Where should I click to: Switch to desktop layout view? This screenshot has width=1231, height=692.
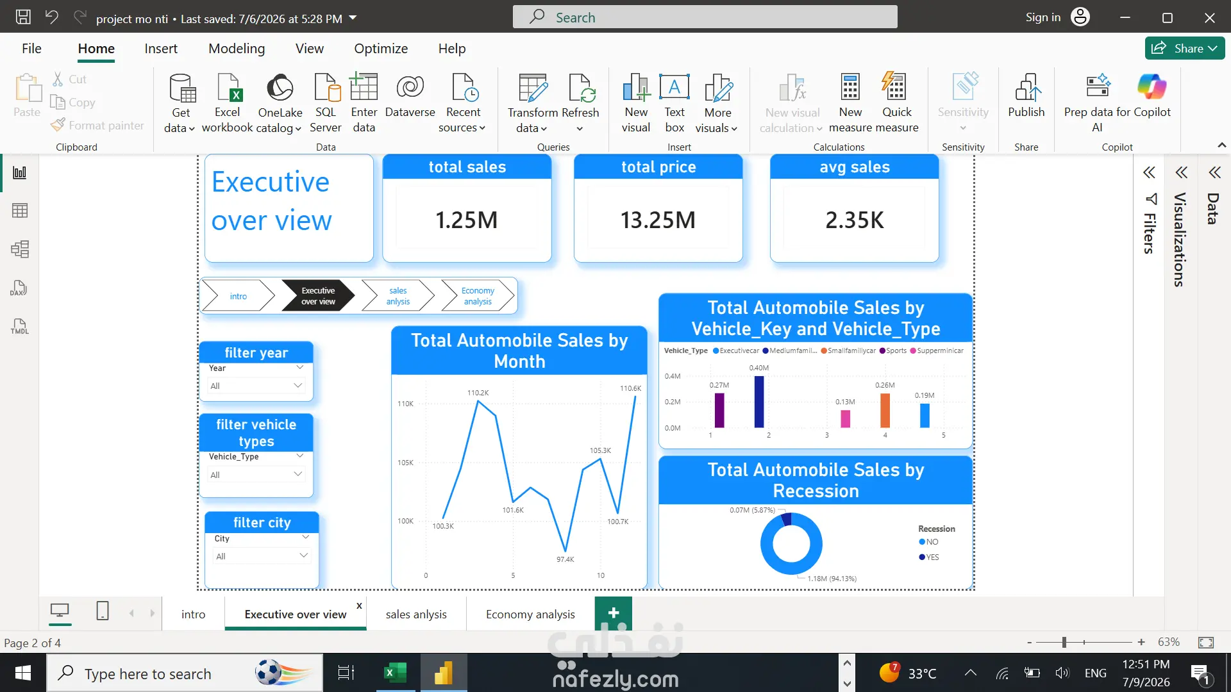coord(60,612)
